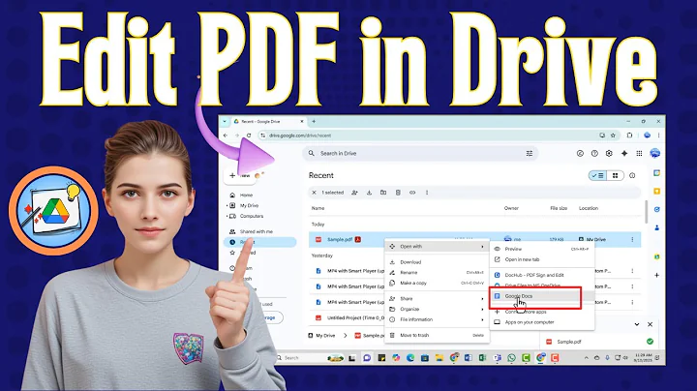
Task: Select the Sample.pdf file row
Action: pyautogui.click(x=474, y=239)
